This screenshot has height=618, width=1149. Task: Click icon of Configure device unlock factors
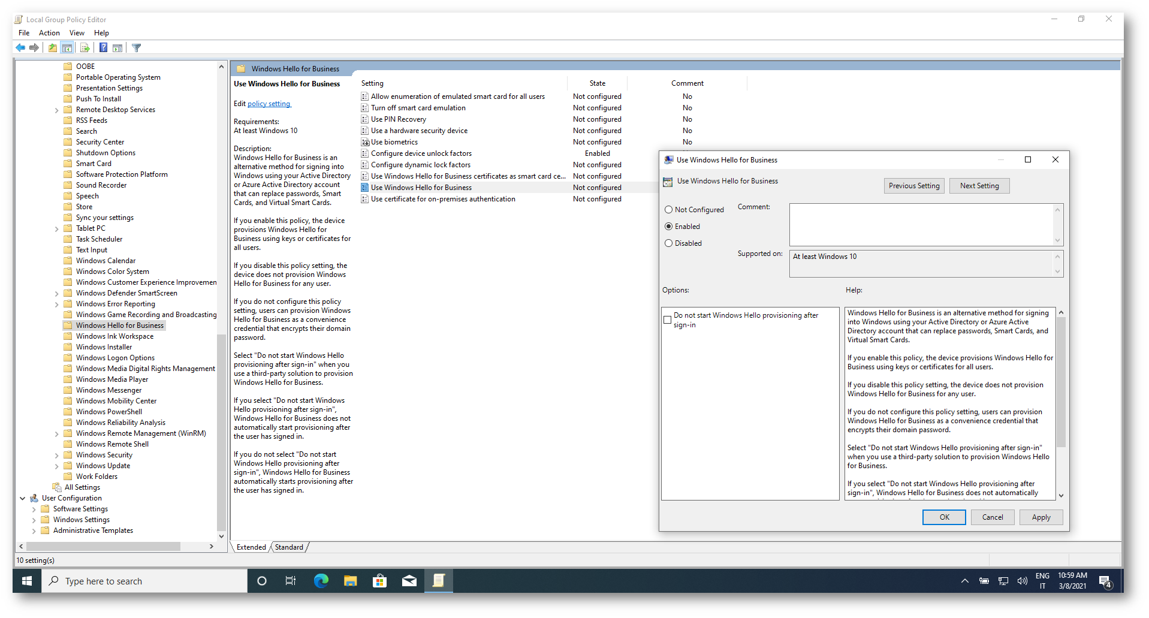[365, 153]
